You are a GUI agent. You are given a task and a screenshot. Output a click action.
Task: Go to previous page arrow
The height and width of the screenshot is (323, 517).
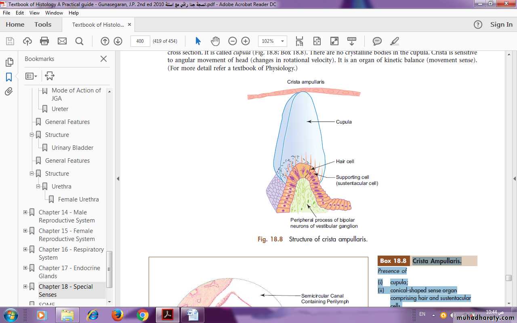click(105, 41)
